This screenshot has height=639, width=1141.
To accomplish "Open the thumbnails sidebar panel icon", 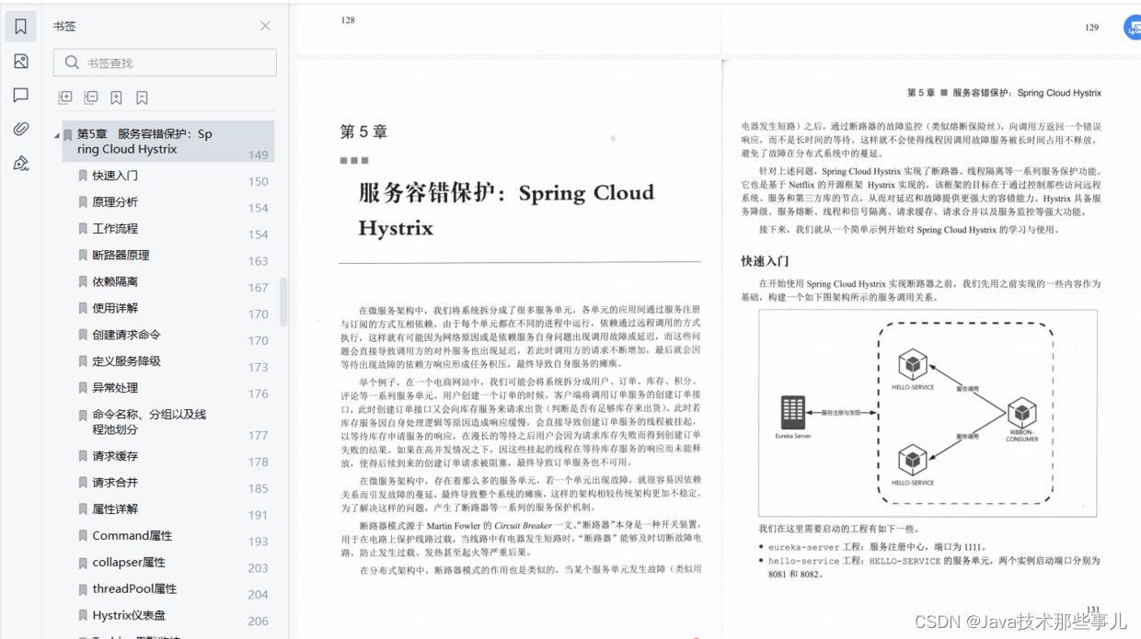I will click(20, 61).
